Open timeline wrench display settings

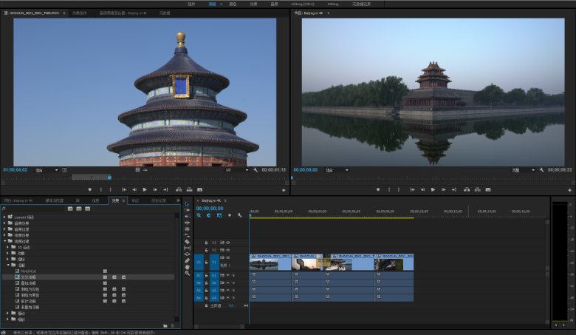coord(239,215)
